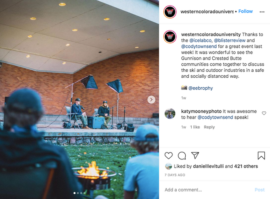Select the second carousel dot indicator

[78, 193]
